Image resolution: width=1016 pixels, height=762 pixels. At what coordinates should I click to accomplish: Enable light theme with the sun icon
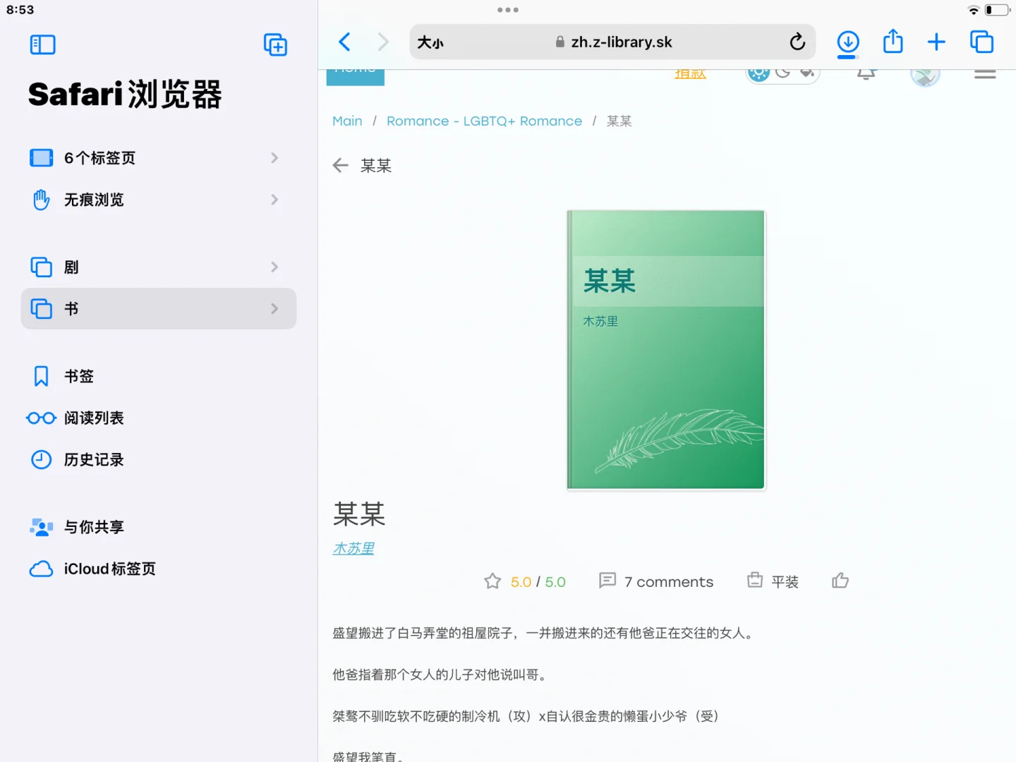758,71
